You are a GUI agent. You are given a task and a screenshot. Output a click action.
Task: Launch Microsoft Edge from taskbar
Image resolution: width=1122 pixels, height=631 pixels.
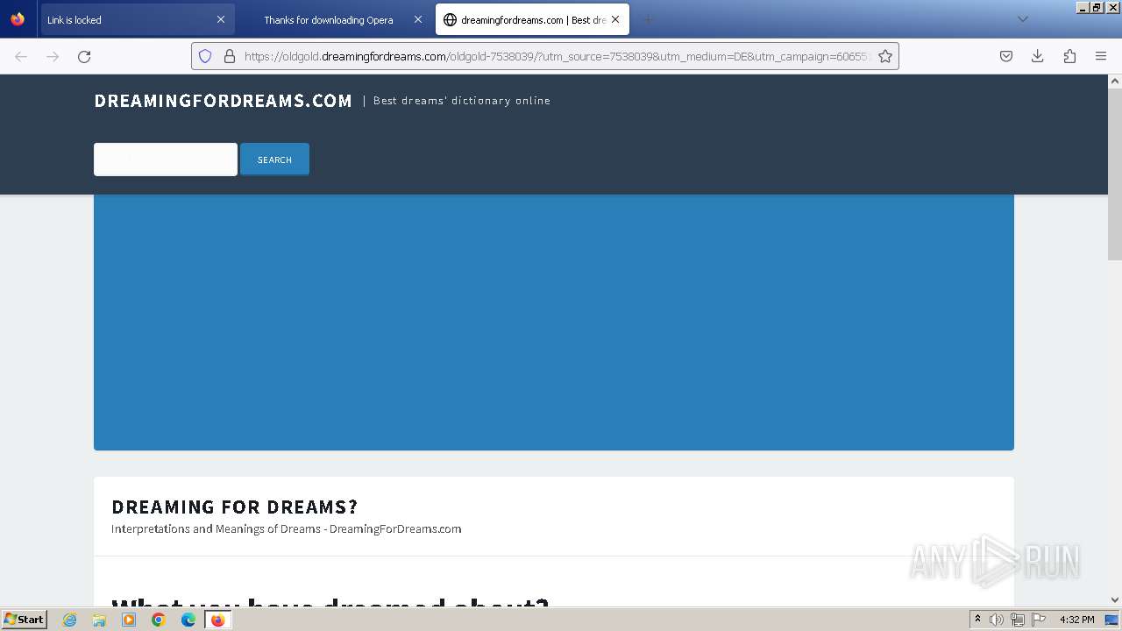click(188, 620)
